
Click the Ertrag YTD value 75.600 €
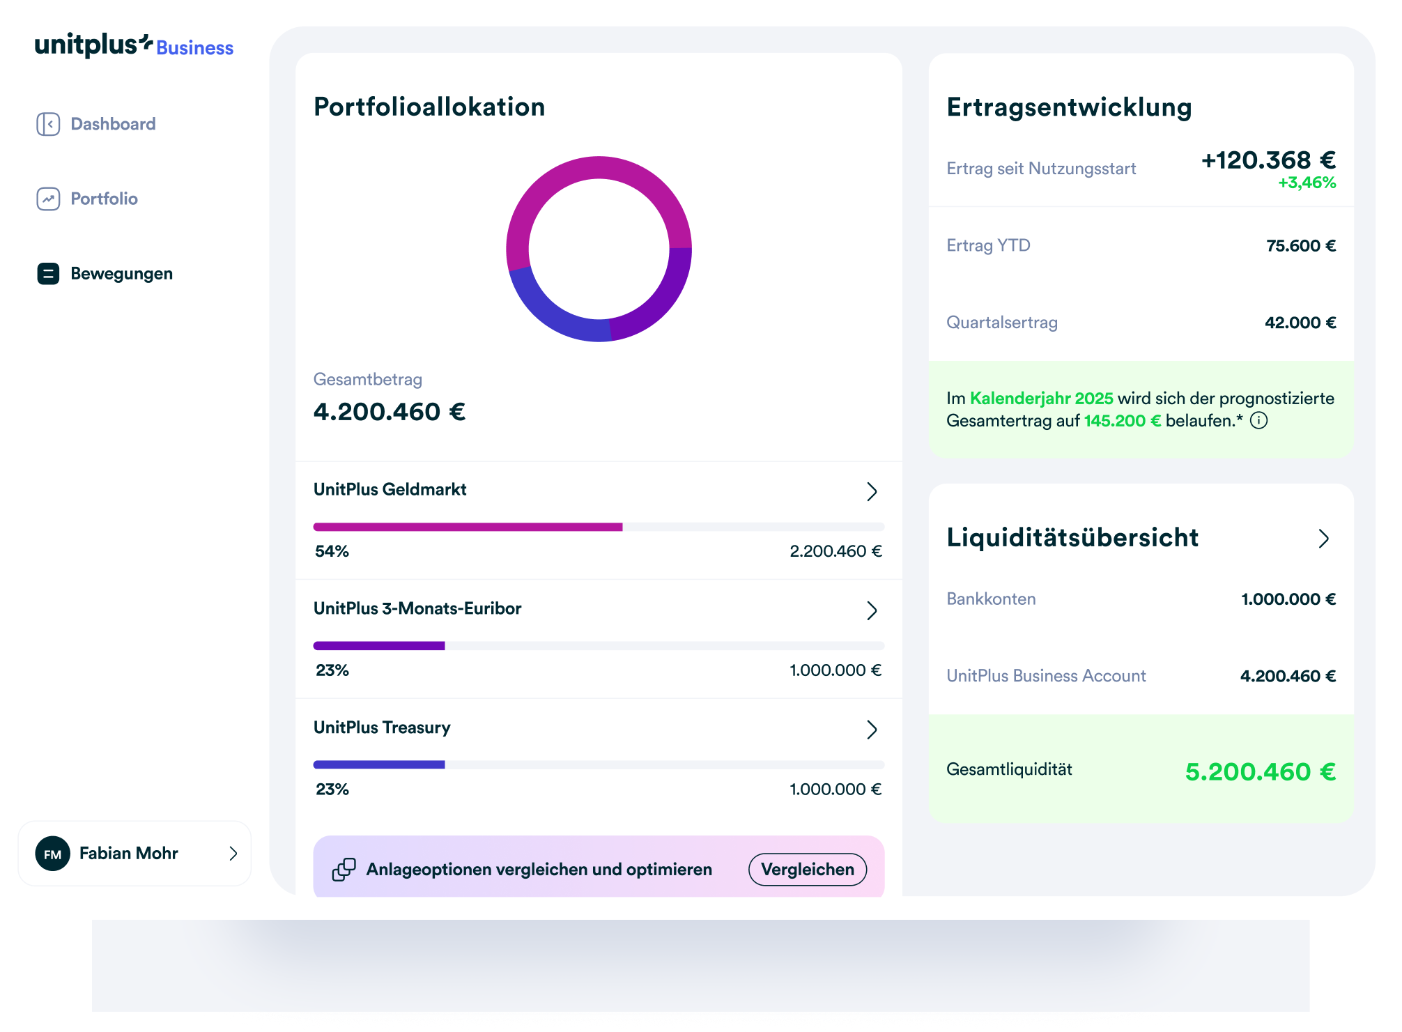tap(1301, 246)
